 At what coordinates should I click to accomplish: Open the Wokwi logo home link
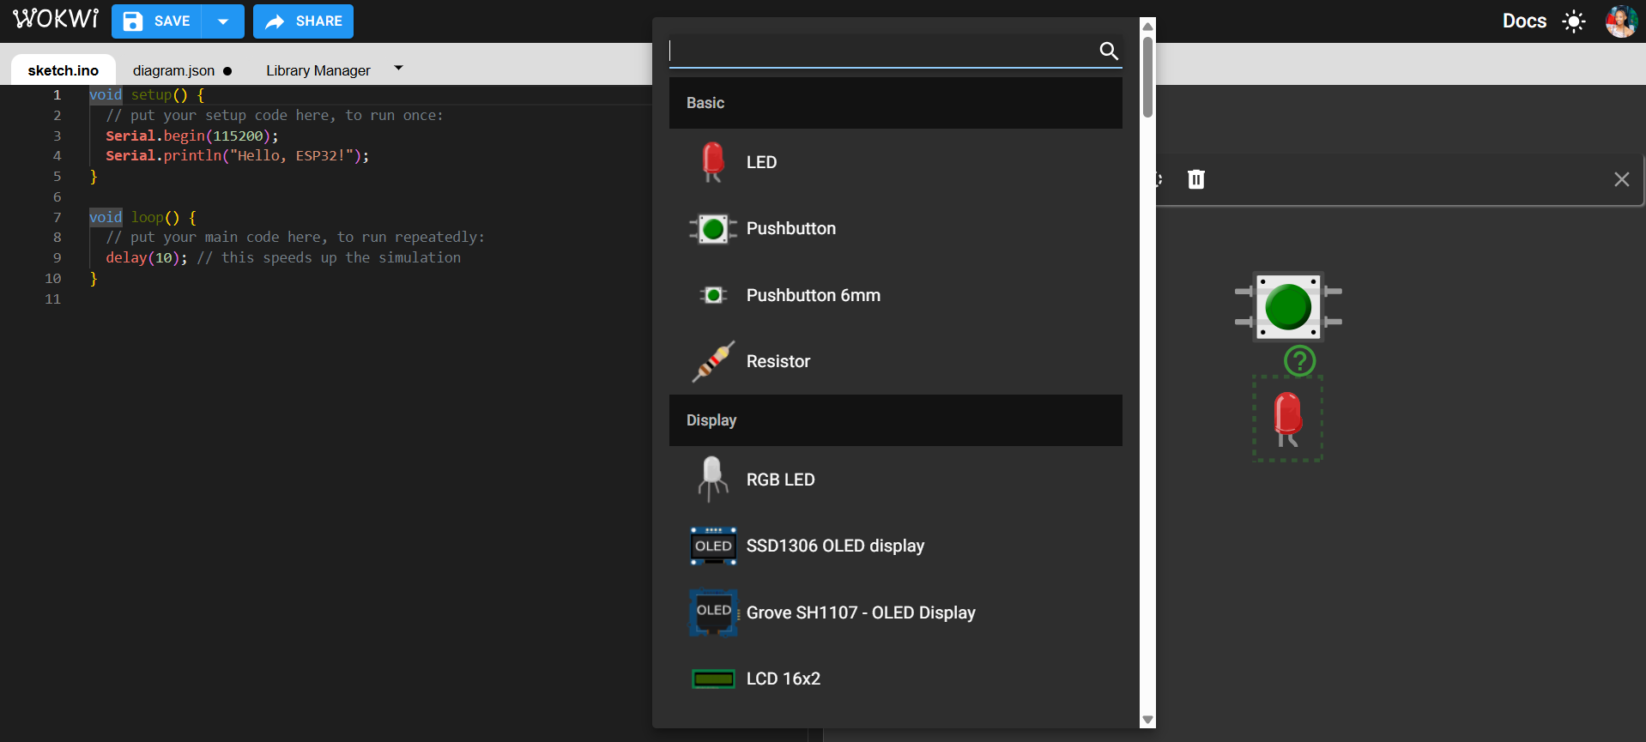(56, 20)
